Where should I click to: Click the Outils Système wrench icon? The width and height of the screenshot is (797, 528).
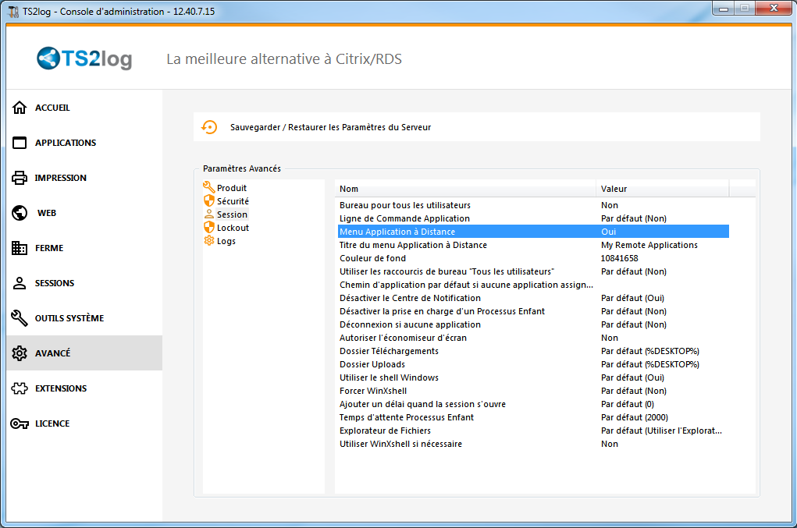(x=20, y=318)
